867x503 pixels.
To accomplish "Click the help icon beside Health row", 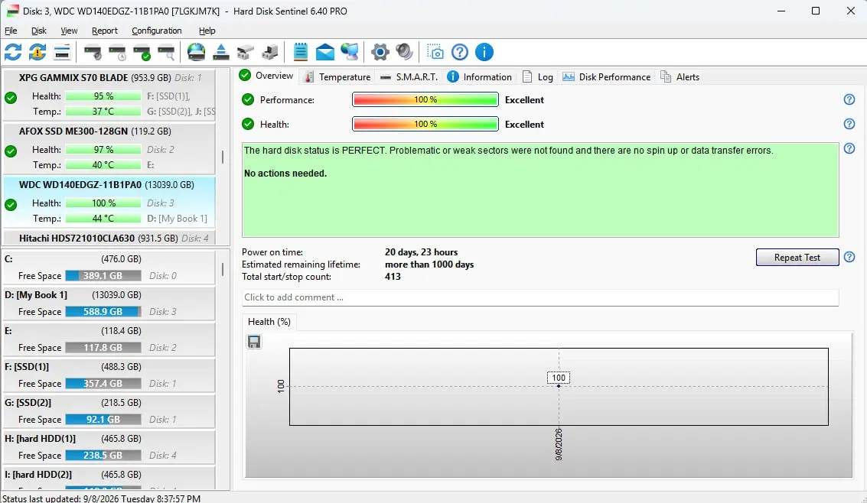I will [x=849, y=124].
